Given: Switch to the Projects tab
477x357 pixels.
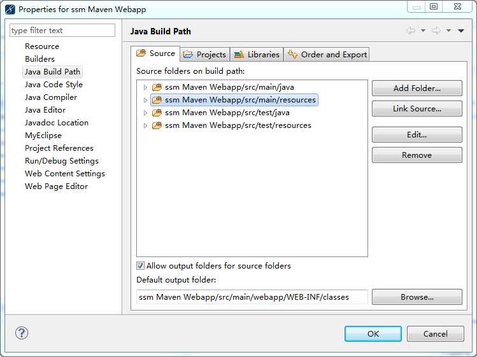Looking at the screenshot, I should pyautogui.click(x=205, y=55).
